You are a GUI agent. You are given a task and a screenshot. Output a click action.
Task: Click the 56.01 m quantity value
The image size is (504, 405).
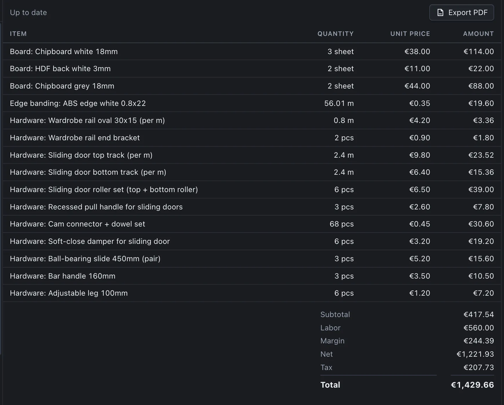click(339, 103)
